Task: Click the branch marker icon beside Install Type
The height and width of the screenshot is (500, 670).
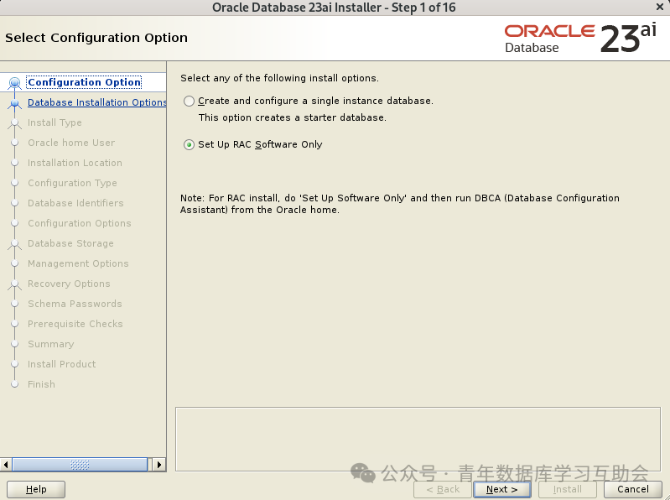Action: tap(14, 123)
